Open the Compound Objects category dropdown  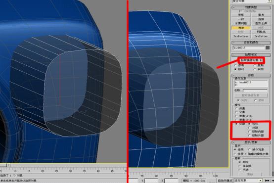click(x=251, y=1)
